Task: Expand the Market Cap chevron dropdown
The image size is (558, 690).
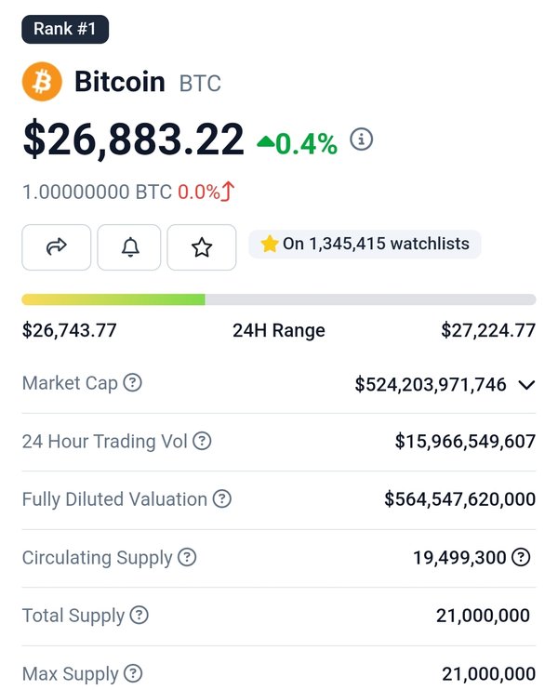Action: click(526, 385)
